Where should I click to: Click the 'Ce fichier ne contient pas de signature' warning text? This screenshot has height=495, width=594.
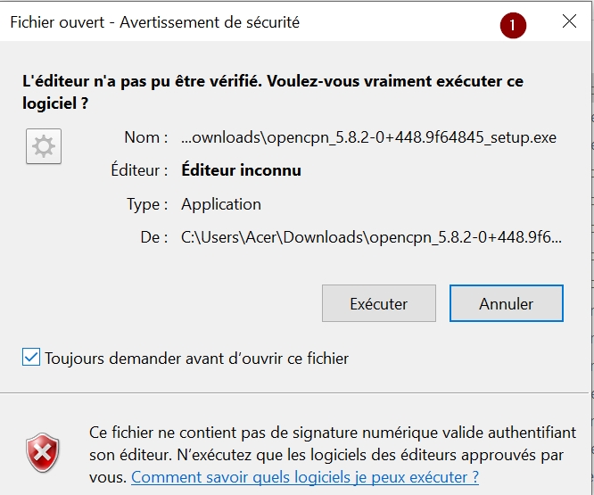(333, 455)
